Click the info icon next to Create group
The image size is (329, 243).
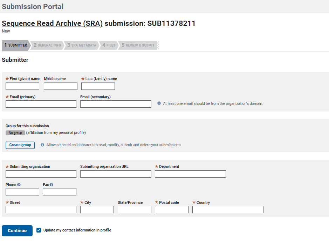coord(42,145)
